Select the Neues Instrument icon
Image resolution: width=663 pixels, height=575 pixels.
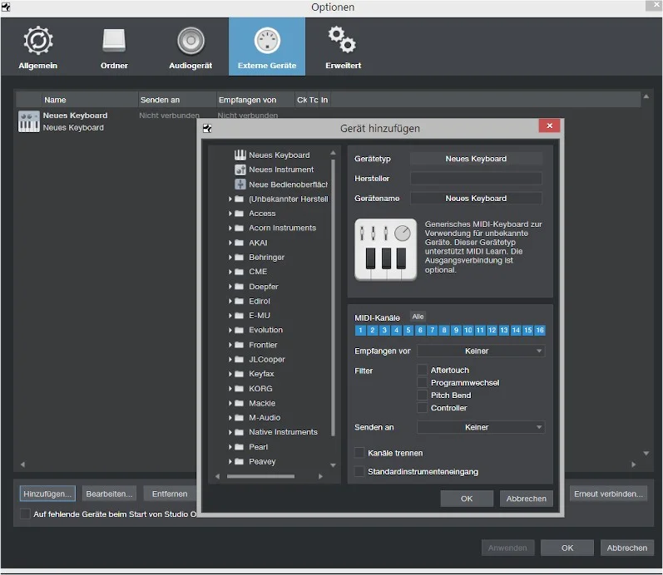[x=240, y=170]
